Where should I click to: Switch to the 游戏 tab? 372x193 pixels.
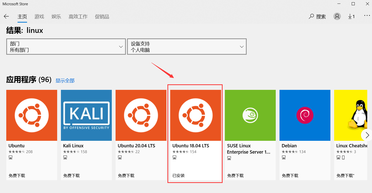point(39,17)
